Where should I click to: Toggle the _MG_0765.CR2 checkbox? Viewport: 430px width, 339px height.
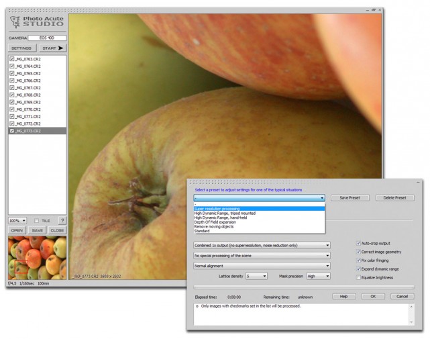coord(12,73)
